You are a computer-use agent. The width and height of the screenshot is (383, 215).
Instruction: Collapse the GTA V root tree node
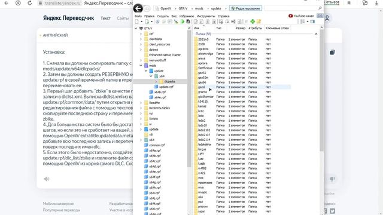(x=136, y=29)
